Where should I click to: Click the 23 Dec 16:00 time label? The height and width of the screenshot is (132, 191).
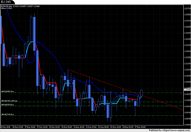click(116, 127)
